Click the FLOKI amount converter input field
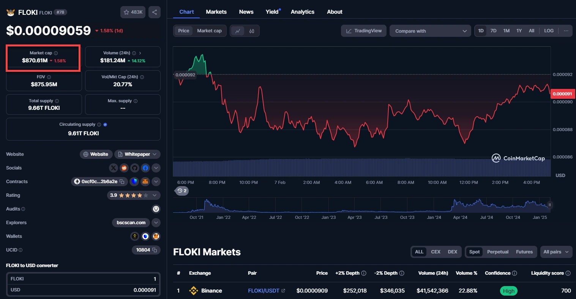Screen dimensions: 576x299 point(84,279)
